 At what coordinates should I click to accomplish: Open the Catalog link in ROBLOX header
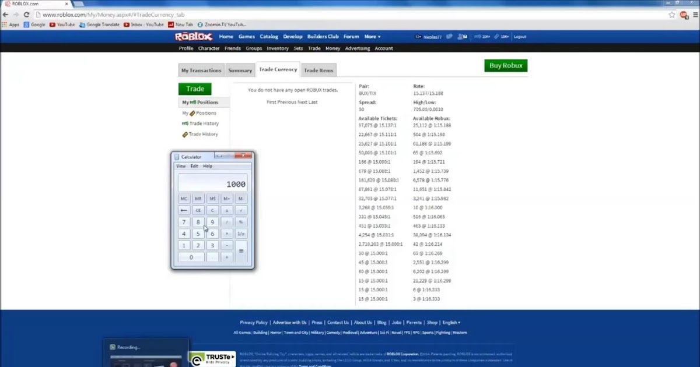269,37
